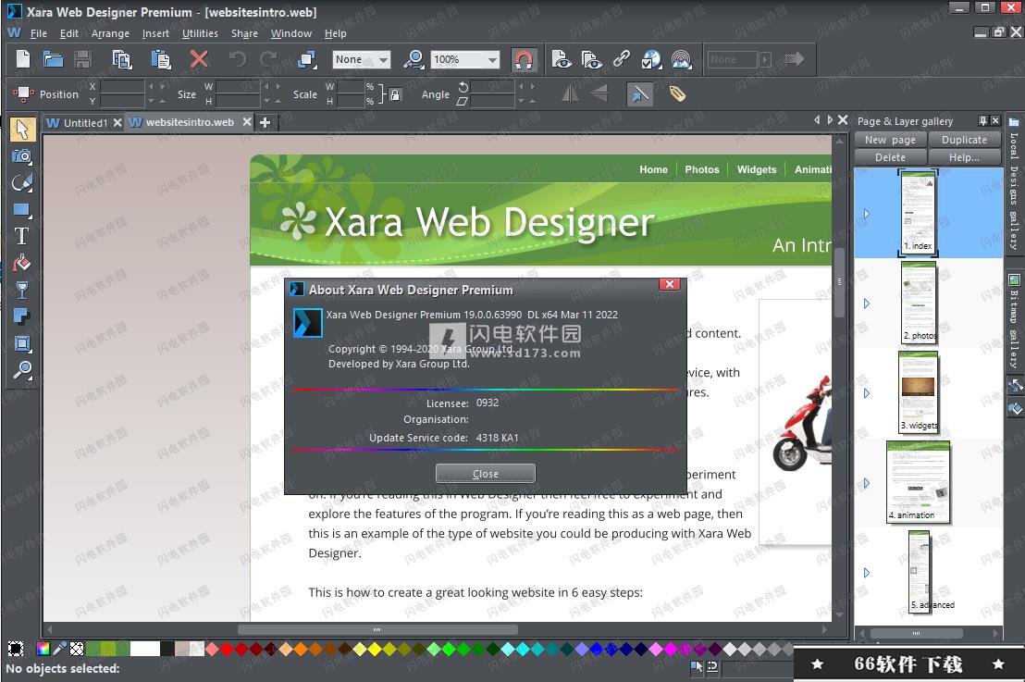
Task: Create a new document from the toolbar
Action: pyautogui.click(x=23, y=59)
